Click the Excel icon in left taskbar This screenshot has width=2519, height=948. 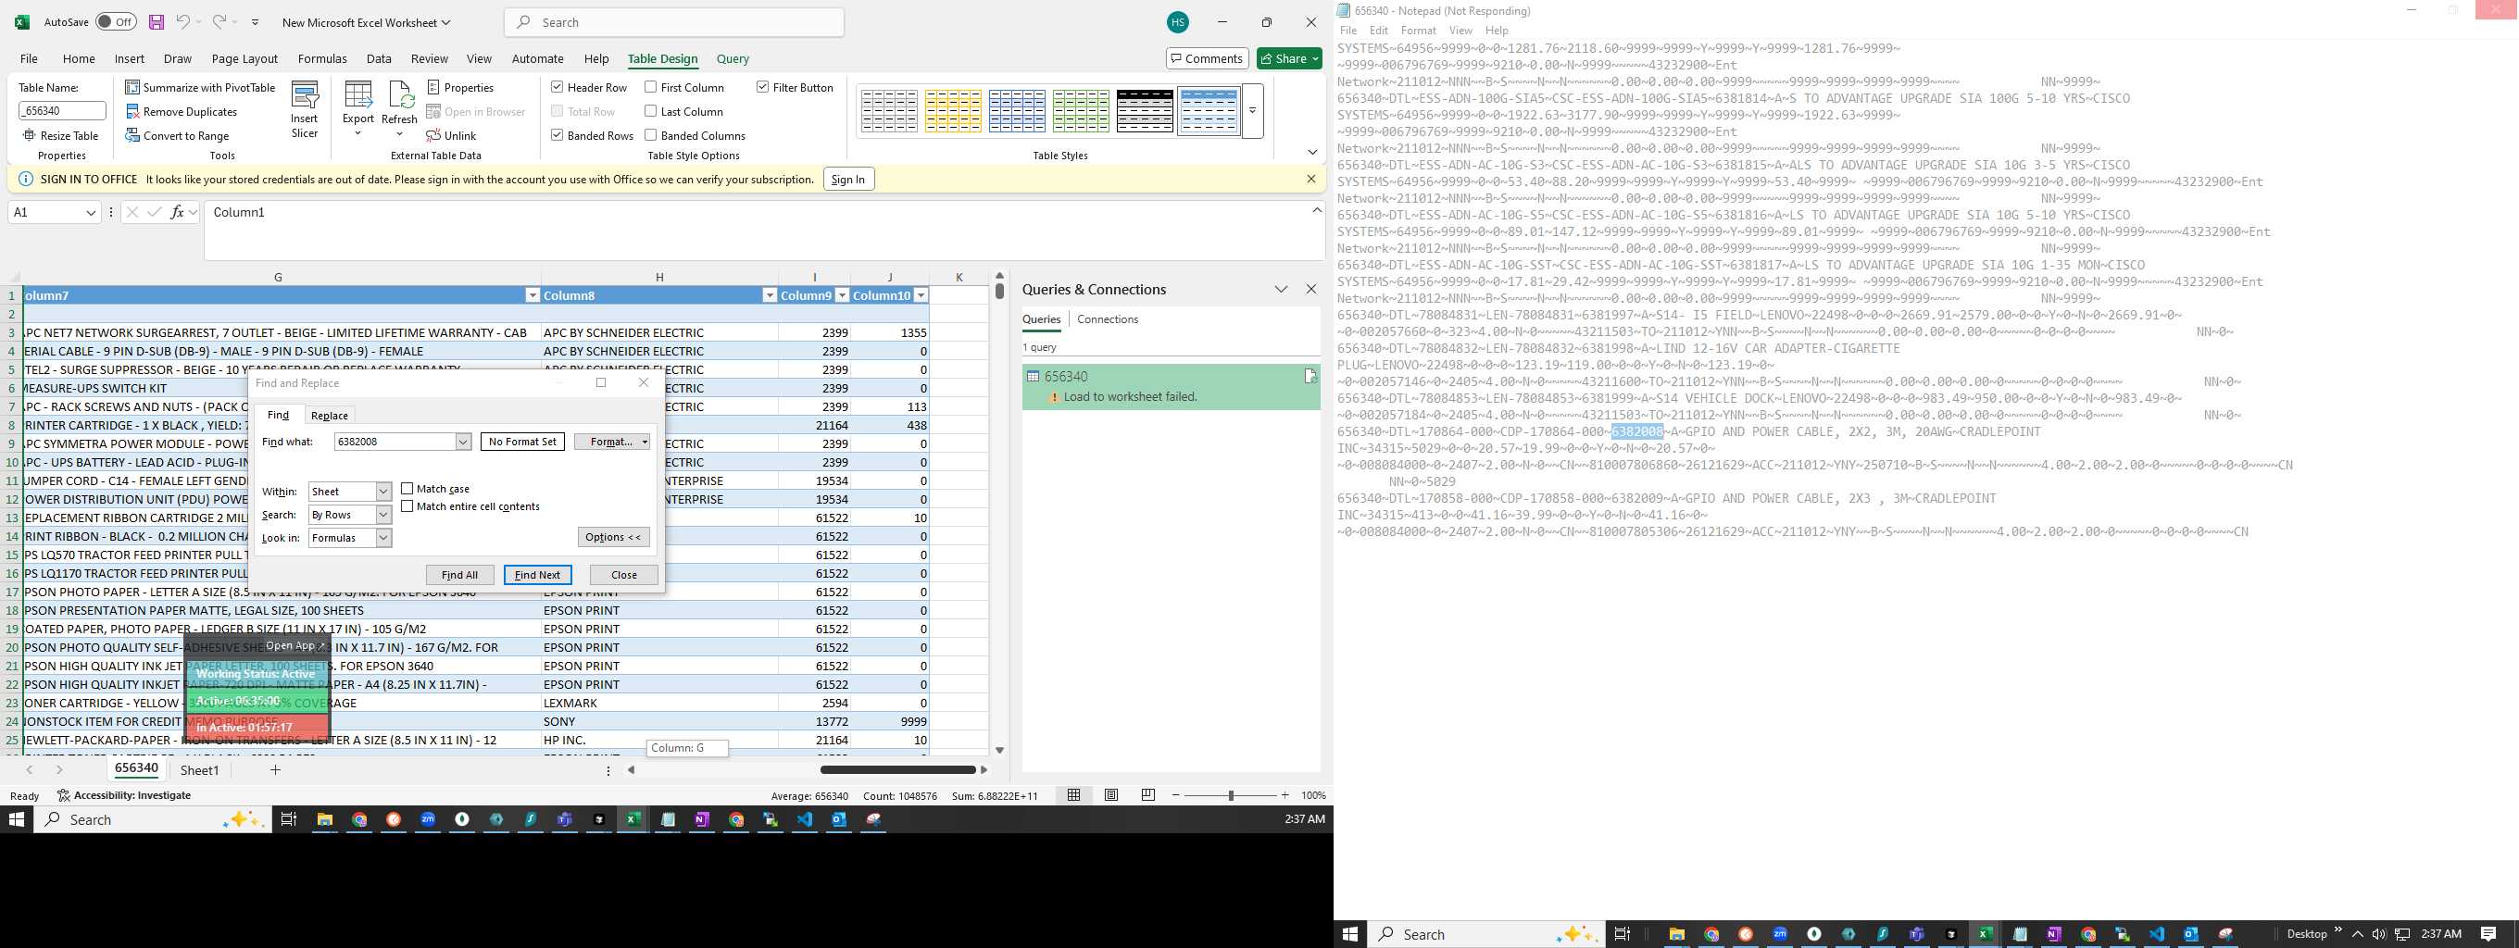633,819
